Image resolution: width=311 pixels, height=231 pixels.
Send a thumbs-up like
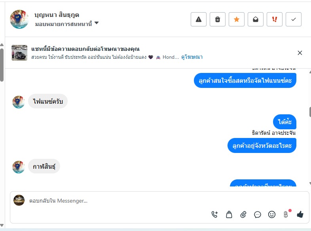click(300, 214)
